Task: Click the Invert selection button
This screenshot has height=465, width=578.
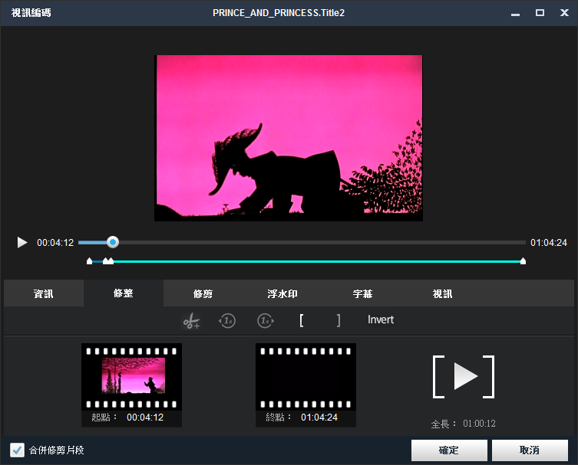Action: pos(381,320)
